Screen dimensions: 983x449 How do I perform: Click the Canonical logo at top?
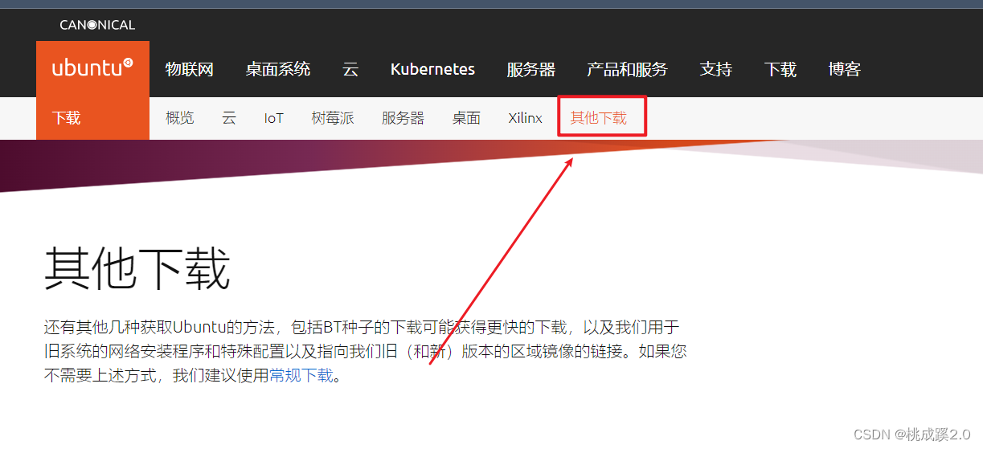(97, 25)
